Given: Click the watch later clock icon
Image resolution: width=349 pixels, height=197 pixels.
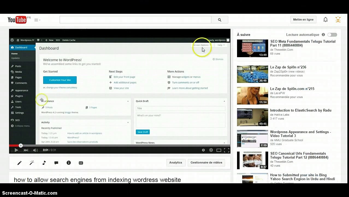Looking at the screenshot, I should click(203, 150).
